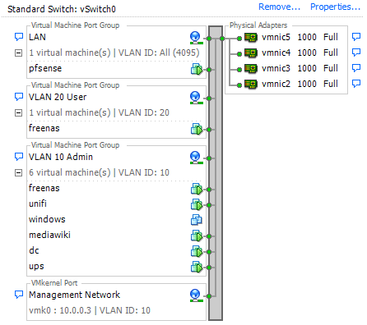Click the unifi VM icon
Screen dimensions: 367x325
pos(197,204)
